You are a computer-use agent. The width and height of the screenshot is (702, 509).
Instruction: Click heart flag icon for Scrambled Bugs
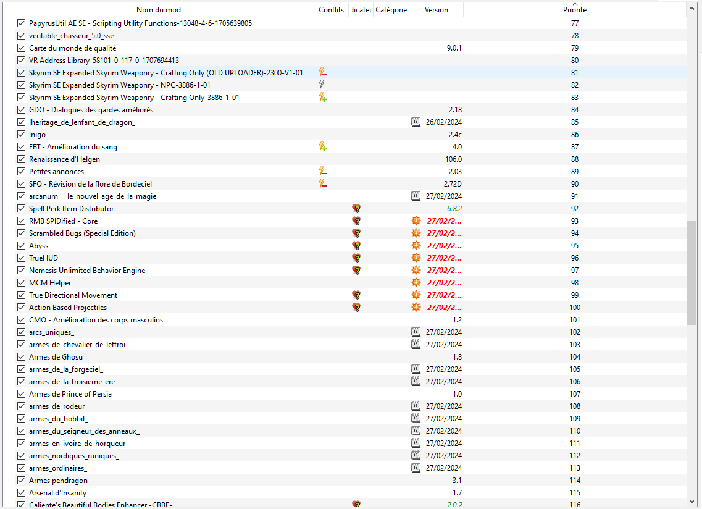click(356, 233)
